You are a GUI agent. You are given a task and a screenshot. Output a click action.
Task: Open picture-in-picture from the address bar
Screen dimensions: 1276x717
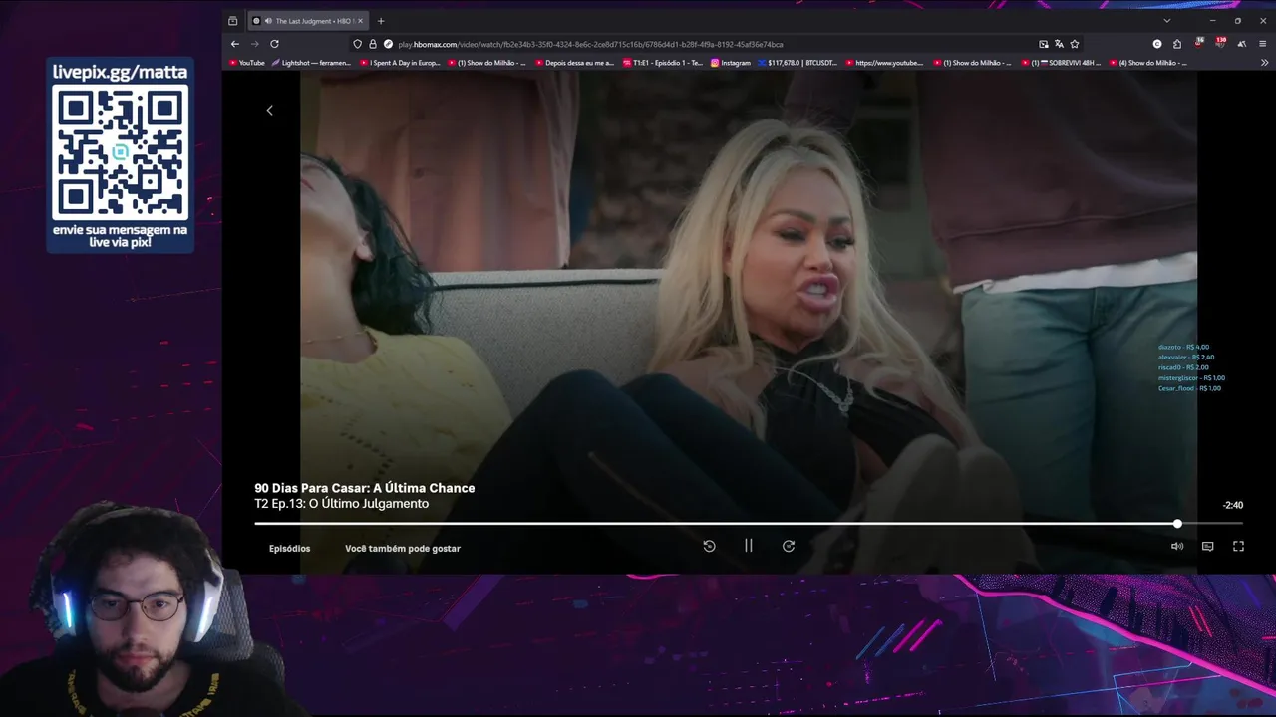coord(1044,44)
